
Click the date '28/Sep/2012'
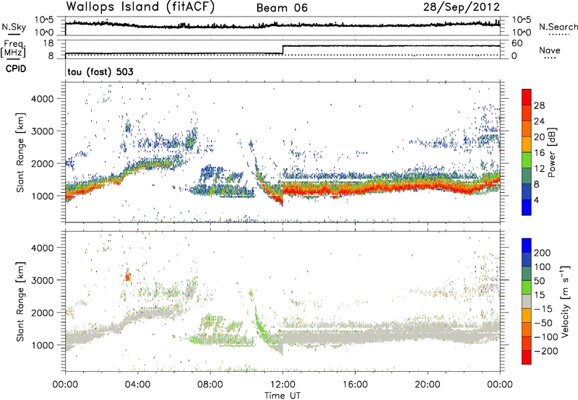point(462,7)
